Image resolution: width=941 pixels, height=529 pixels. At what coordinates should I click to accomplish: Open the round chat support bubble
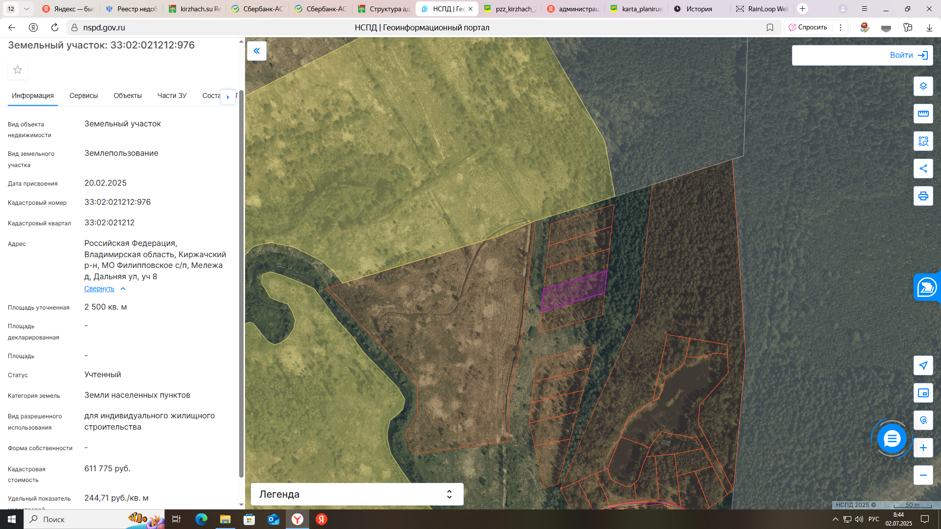tap(891, 438)
